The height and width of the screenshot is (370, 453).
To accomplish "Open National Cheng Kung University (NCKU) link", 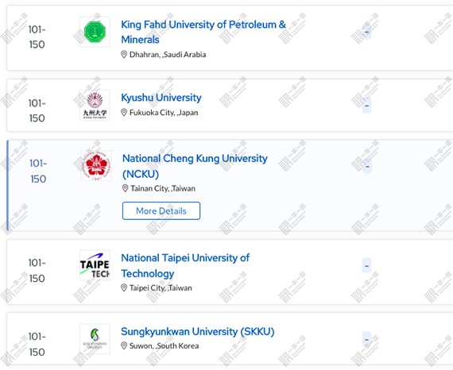I will [x=195, y=166].
